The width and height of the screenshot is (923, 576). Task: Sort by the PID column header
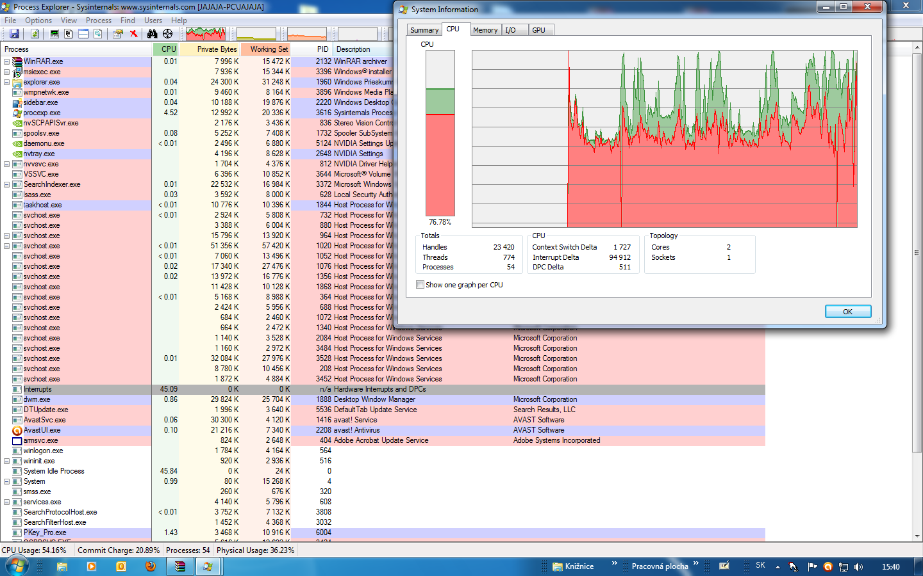pyautogui.click(x=313, y=49)
